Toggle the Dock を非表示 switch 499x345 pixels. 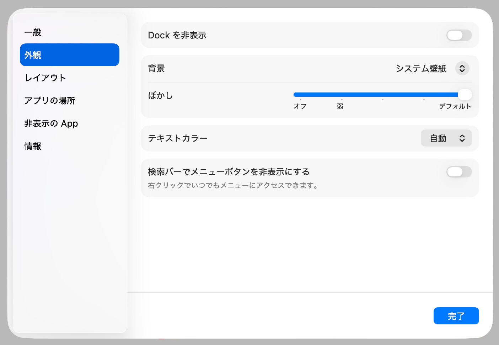[x=459, y=35]
